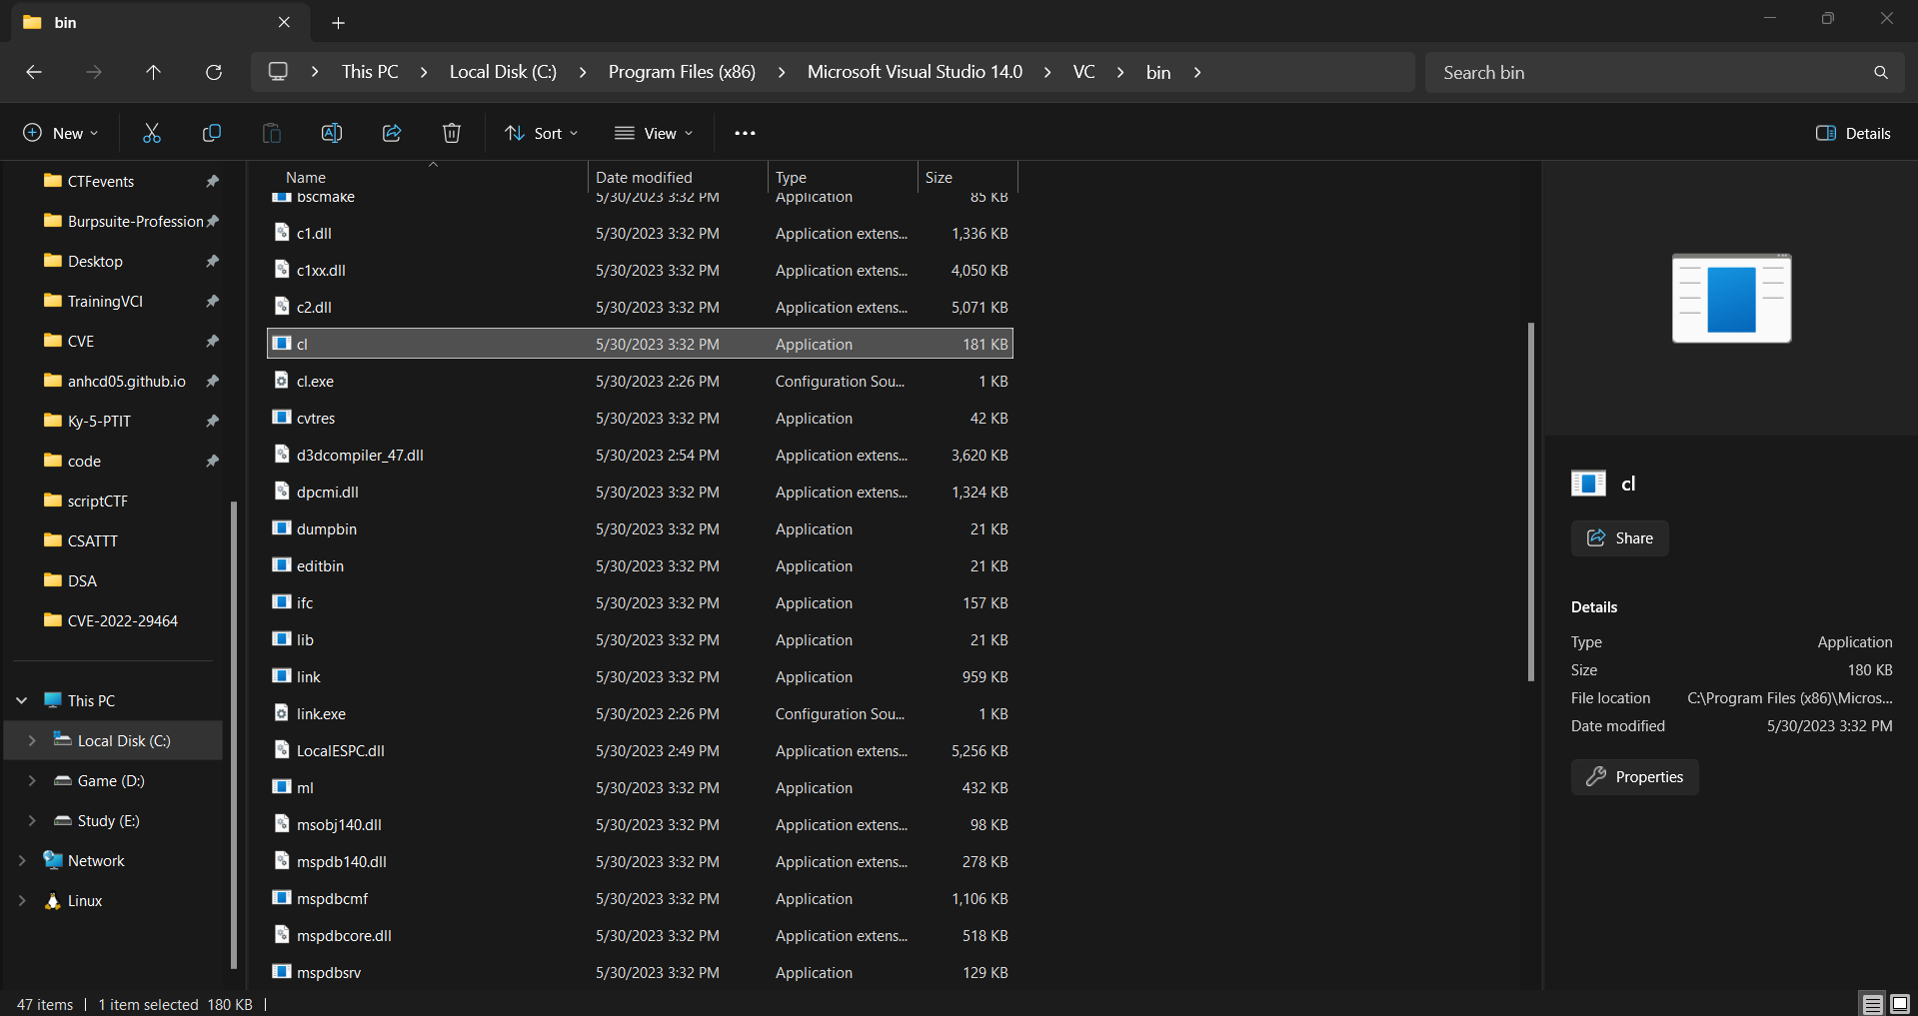Switch to details list view in status bar
Viewport: 1918px width, 1016px height.
point(1872,1004)
